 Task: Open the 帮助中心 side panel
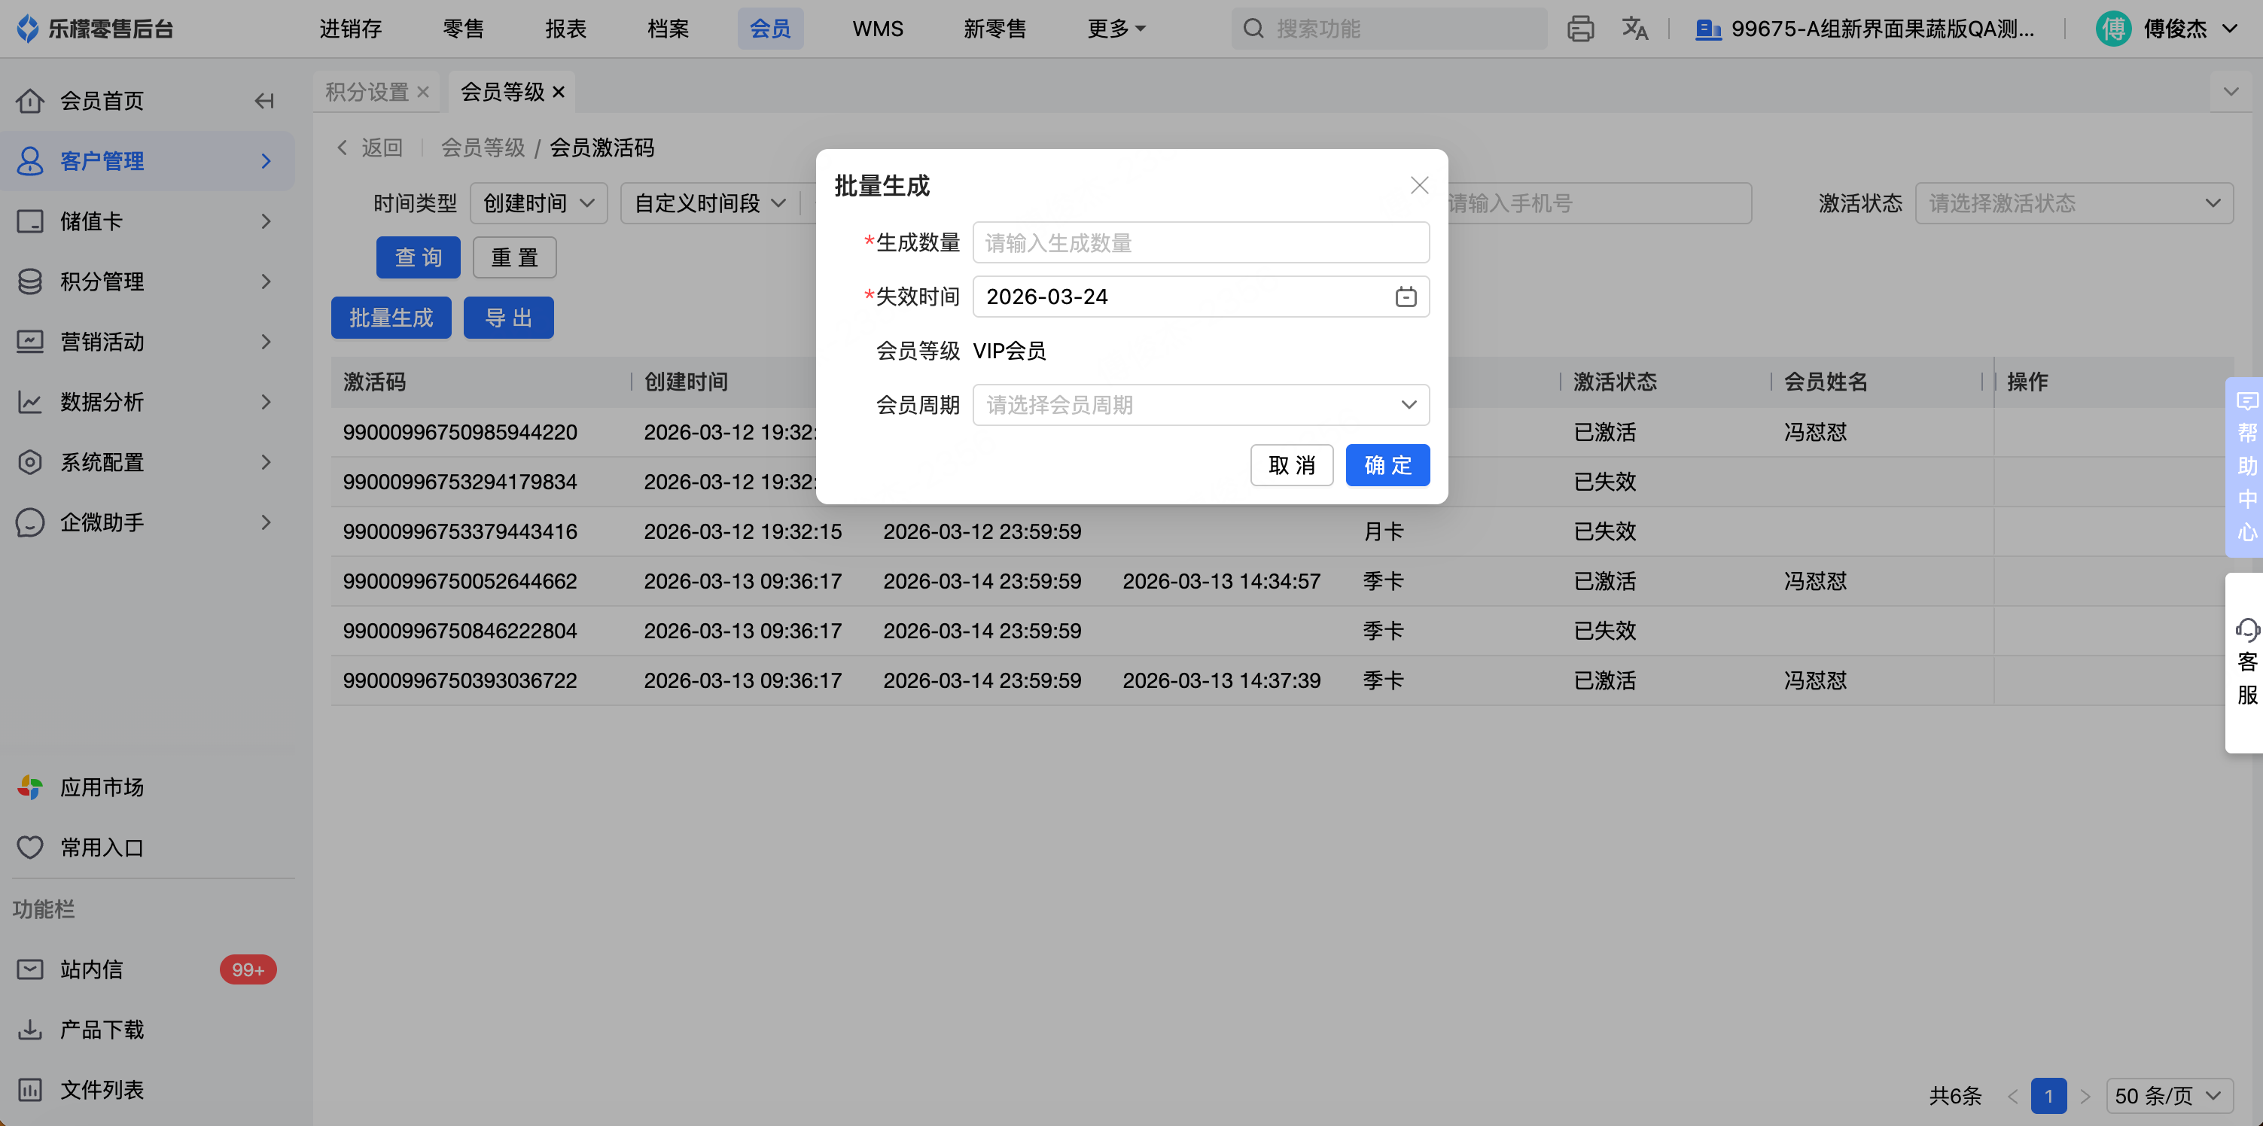point(2246,467)
